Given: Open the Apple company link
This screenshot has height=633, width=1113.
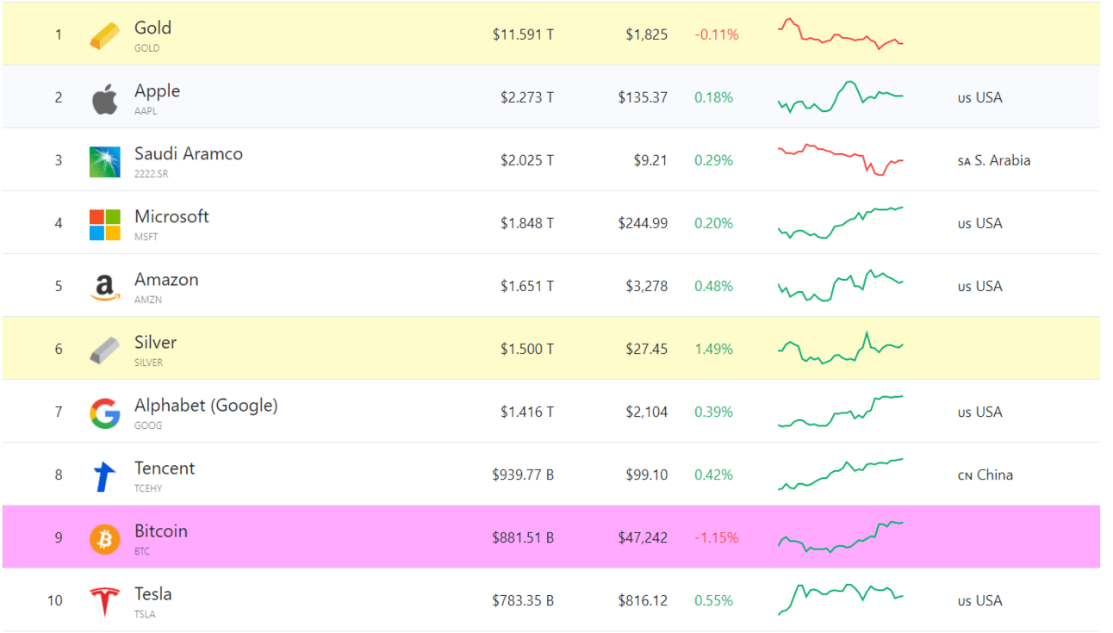Looking at the screenshot, I should pyautogui.click(x=157, y=90).
